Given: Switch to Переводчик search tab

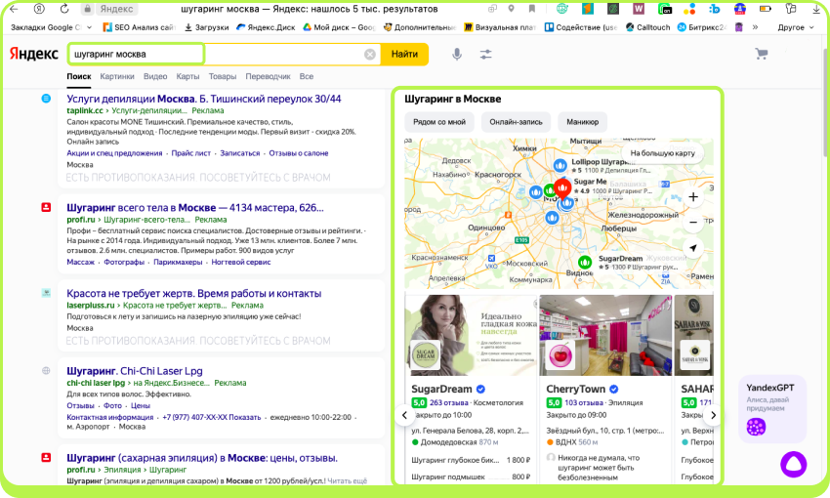Looking at the screenshot, I should click(268, 76).
